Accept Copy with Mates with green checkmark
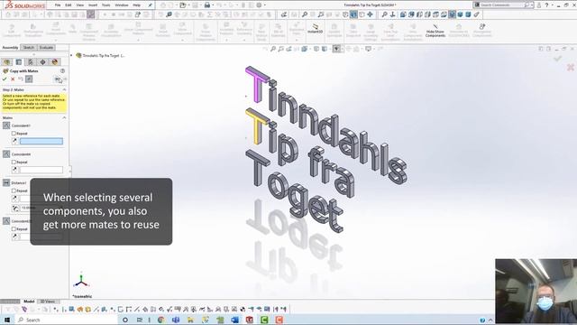The width and height of the screenshot is (577, 325). pyautogui.click(x=5, y=79)
